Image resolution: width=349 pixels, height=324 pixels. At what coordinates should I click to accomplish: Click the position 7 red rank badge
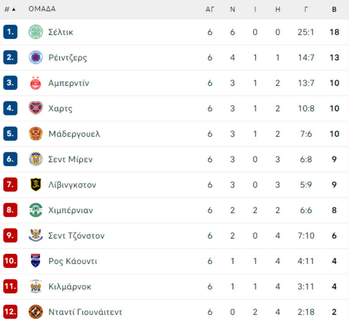10,185
